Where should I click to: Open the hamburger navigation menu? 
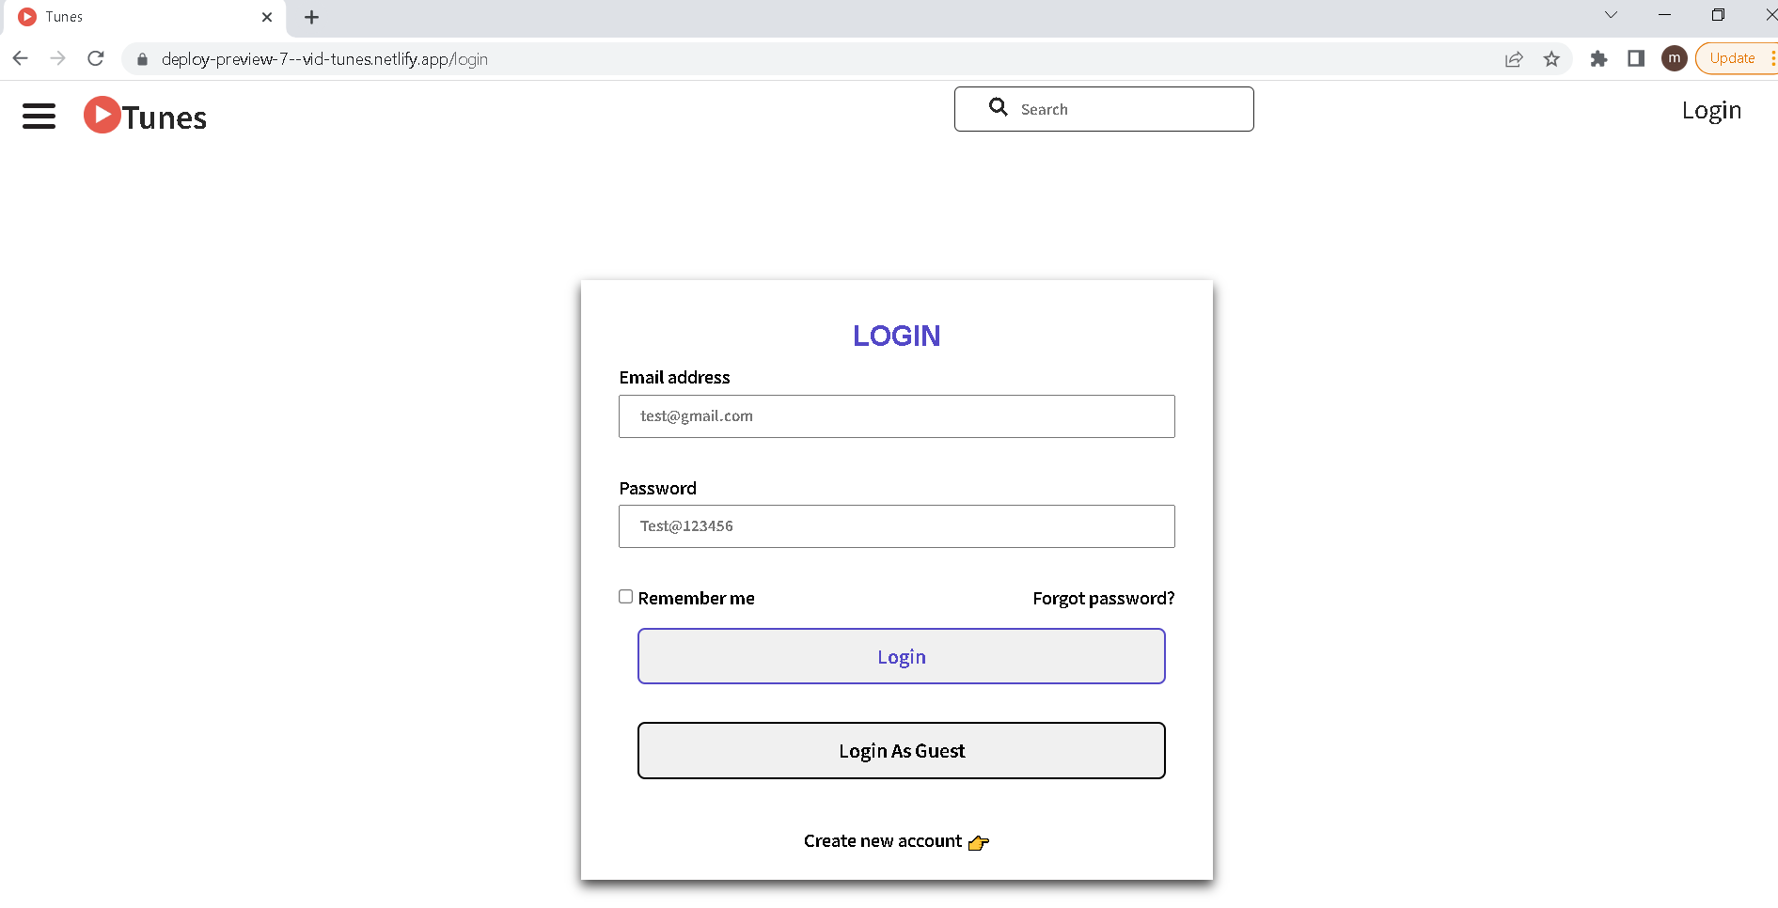39,116
